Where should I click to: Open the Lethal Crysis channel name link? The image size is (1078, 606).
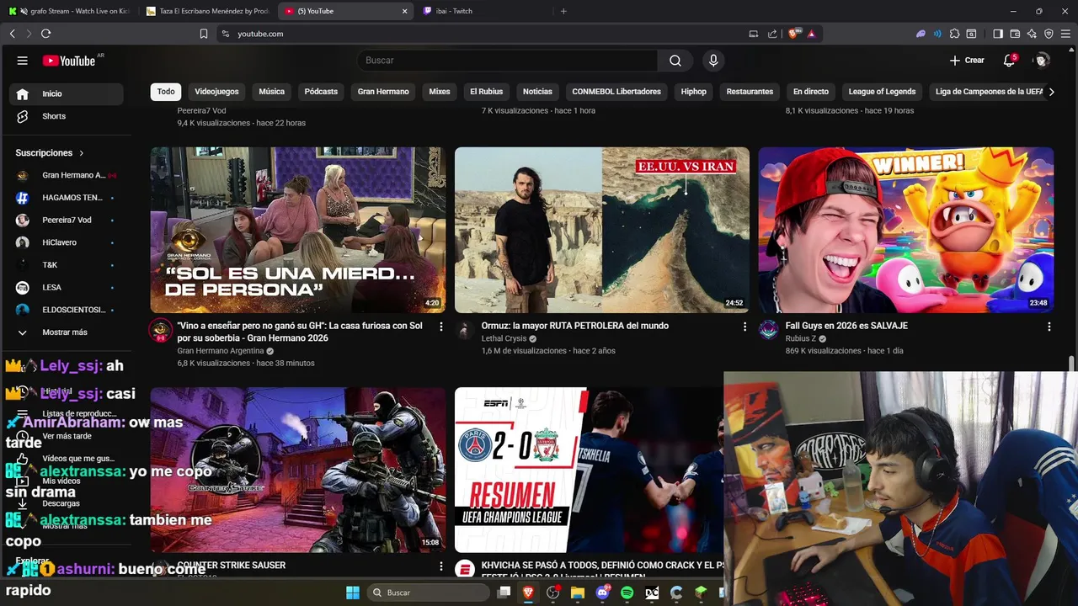pos(504,338)
